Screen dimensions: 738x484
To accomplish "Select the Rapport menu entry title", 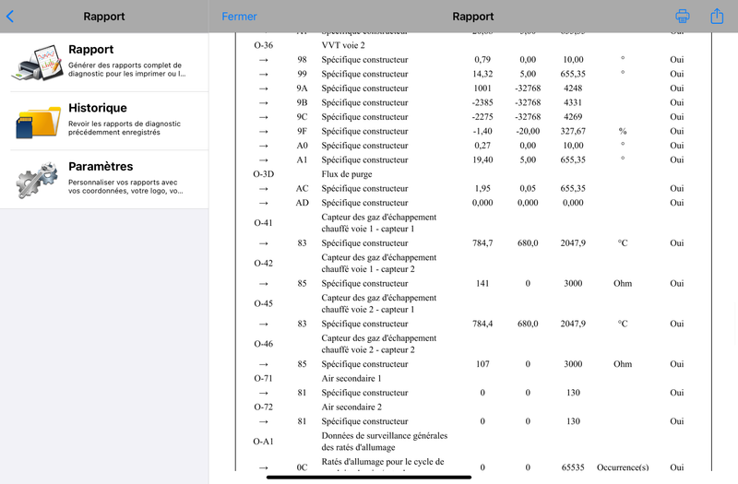I will [x=90, y=50].
